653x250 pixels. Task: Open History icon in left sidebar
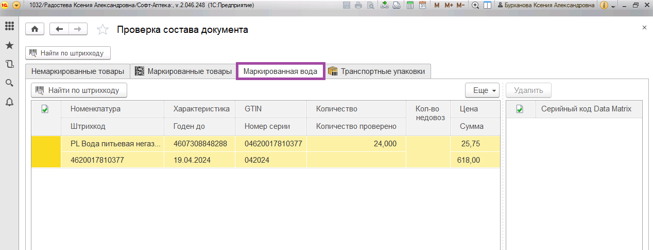pos(9,64)
